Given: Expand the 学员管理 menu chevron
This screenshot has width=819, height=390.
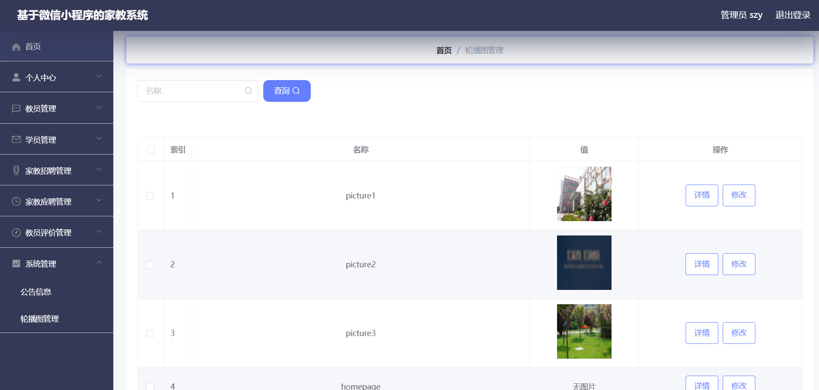Looking at the screenshot, I should pyautogui.click(x=99, y=138).
